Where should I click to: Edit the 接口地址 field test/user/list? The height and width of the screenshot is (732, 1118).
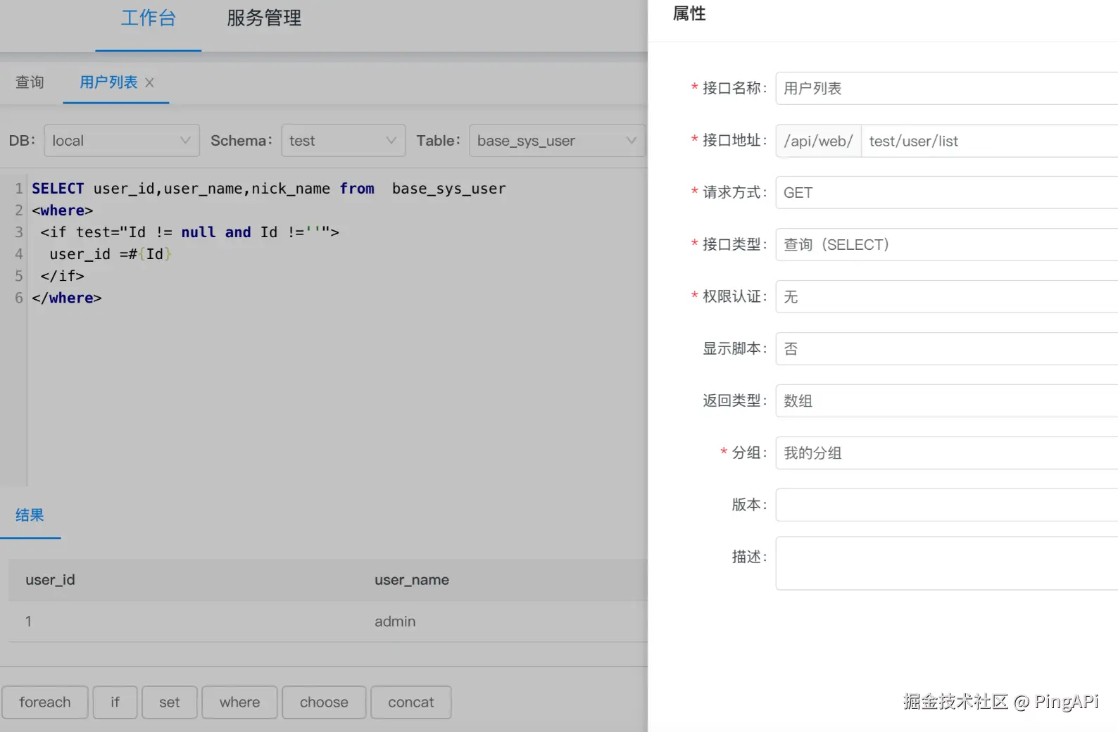(989, 141)
